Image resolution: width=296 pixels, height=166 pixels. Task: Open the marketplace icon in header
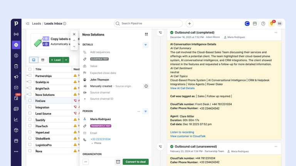pos(255,23)
